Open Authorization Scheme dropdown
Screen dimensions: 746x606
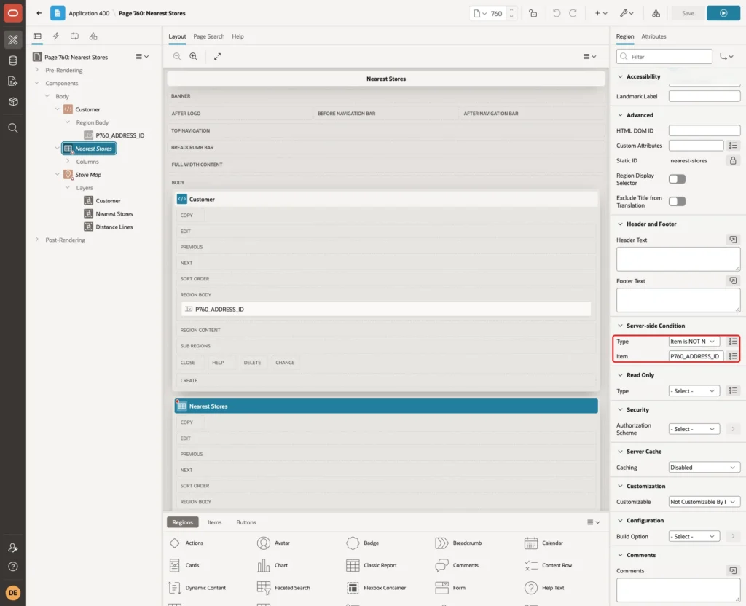[x=694, y=429]
